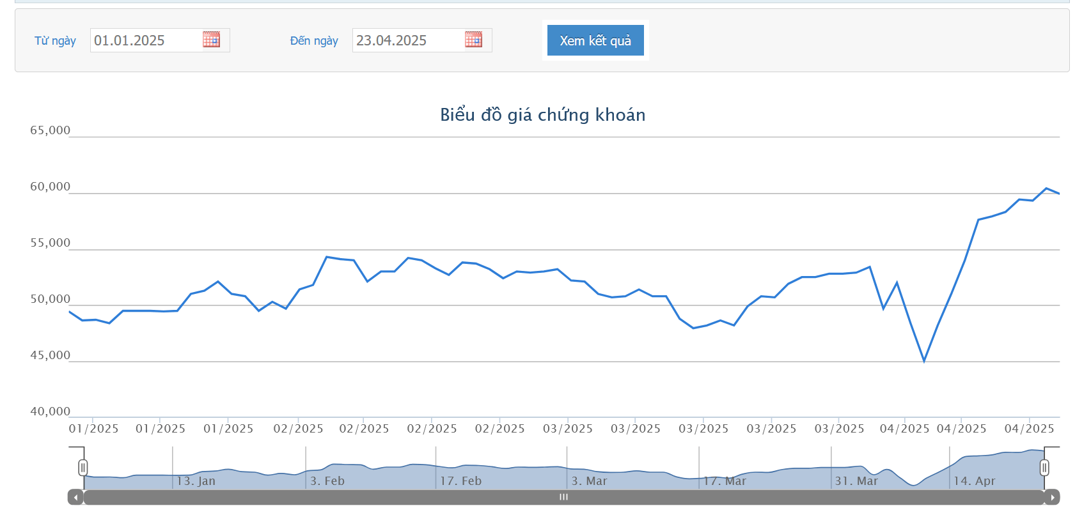The image size is (1091, 515).
Task: Click the 14. Apr marker in the navigator
Action: point(975,481)
